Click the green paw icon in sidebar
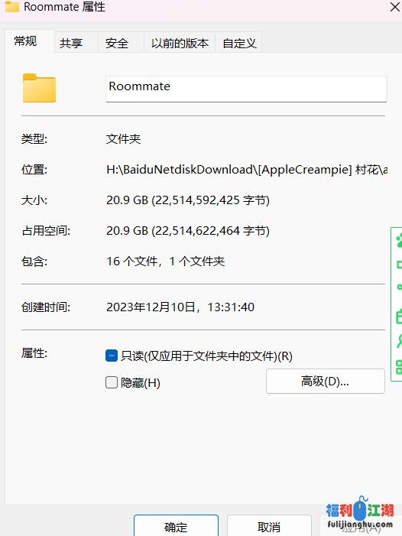 click(x=399, y=240)
